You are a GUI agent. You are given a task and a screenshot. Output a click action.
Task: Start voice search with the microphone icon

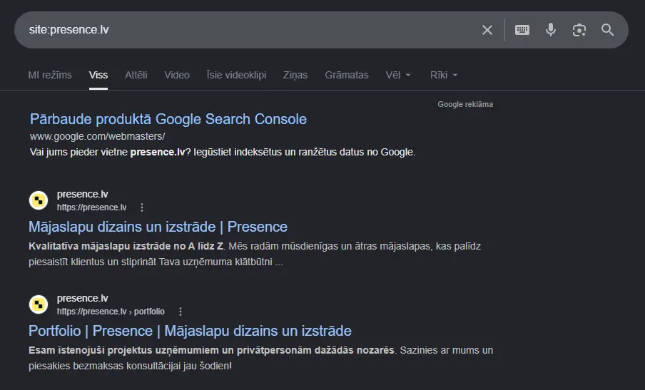pos(551,30)
